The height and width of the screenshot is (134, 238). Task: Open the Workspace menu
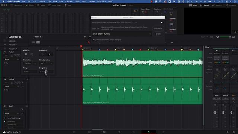pyautogui.click(x=102, y=1)
